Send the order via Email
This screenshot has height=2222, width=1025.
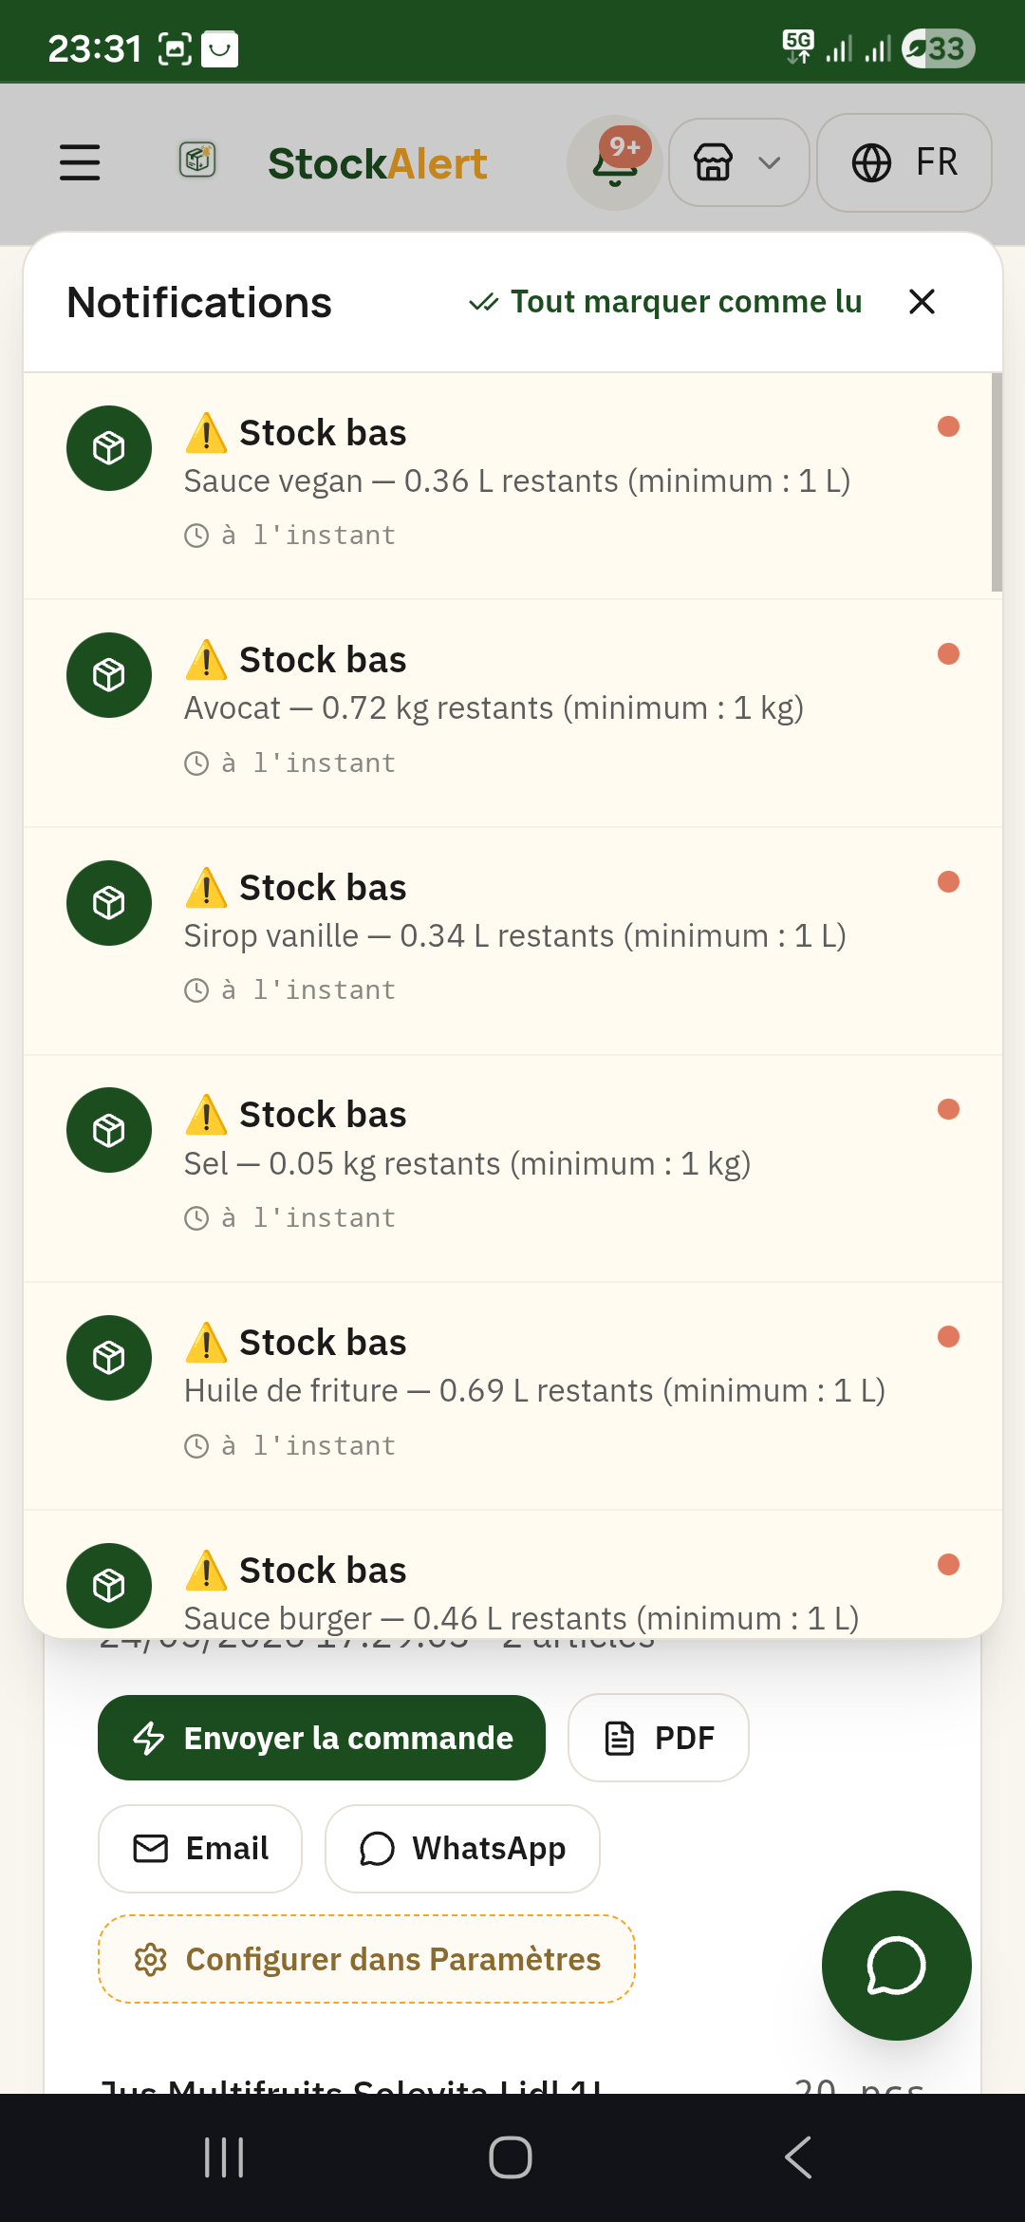click(x=200, y=1849)
